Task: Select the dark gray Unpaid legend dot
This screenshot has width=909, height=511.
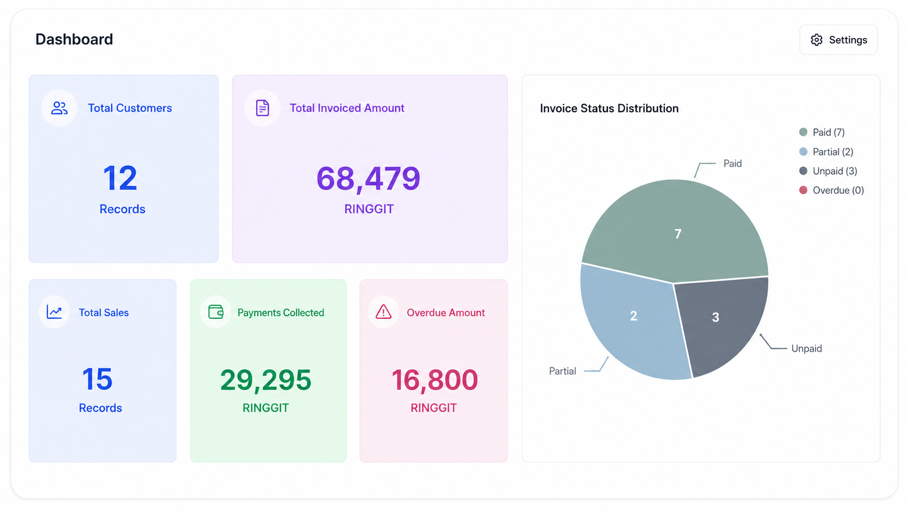Action: [x=803, y=171]
